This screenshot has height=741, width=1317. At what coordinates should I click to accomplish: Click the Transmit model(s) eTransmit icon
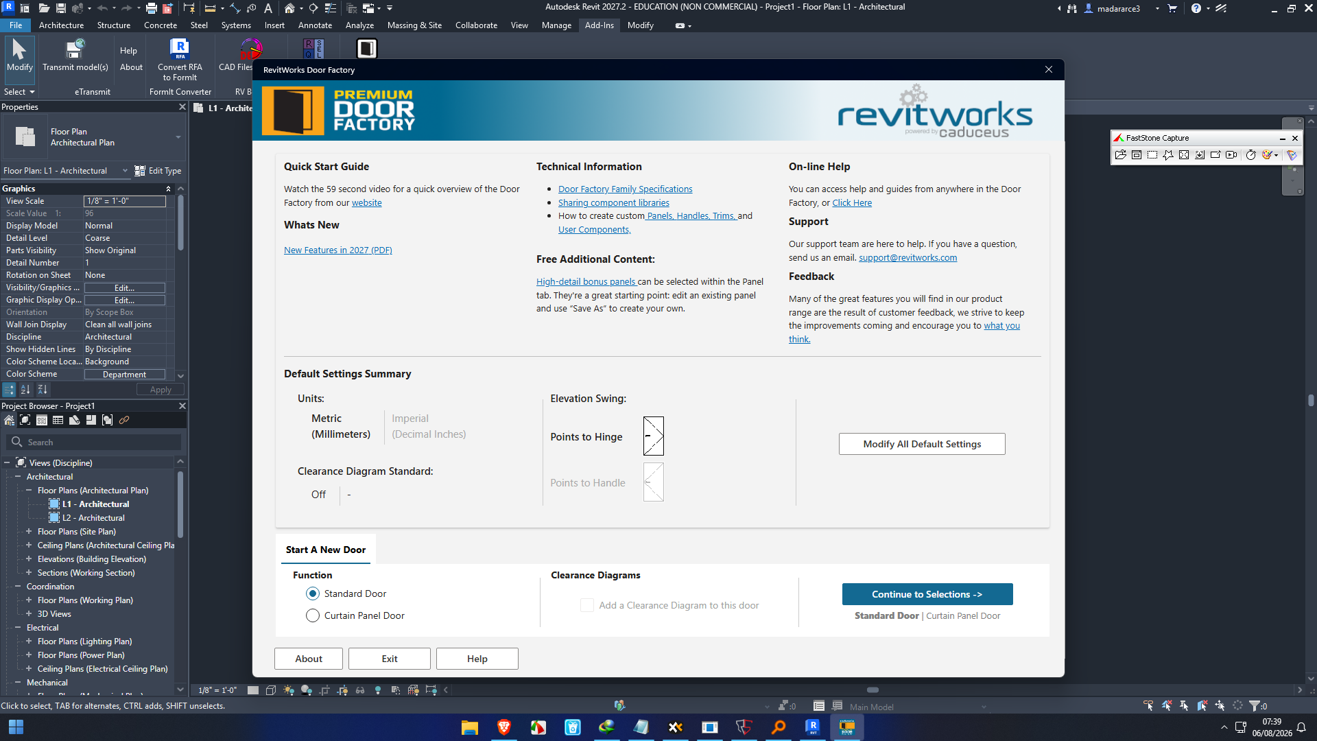click(75, 49)
